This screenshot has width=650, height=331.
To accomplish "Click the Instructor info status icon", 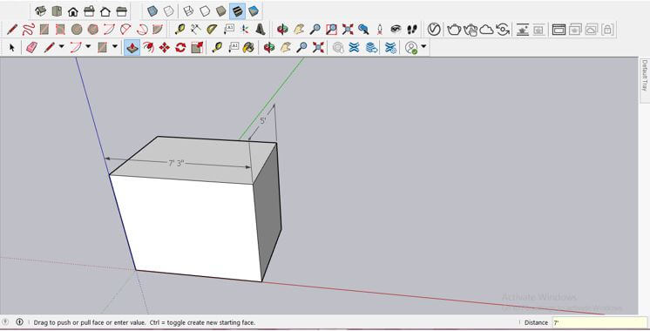I will point(19,322).
